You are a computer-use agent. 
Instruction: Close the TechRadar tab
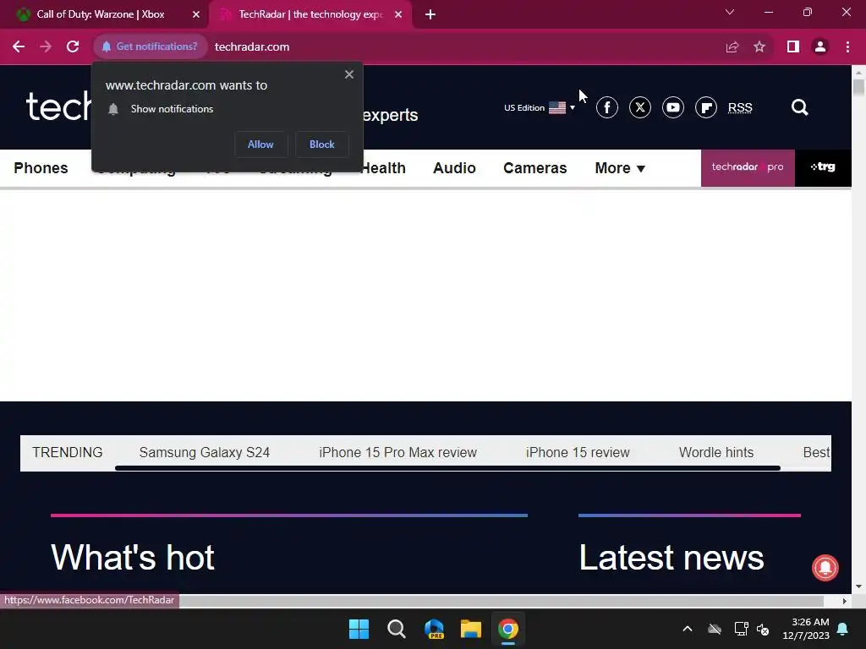pyautogui.click(x=398, y=14)
